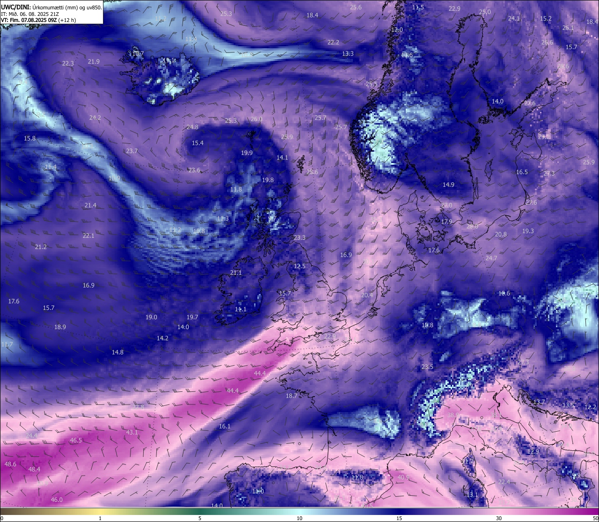Click the map value 15.2

pos(546,18)
